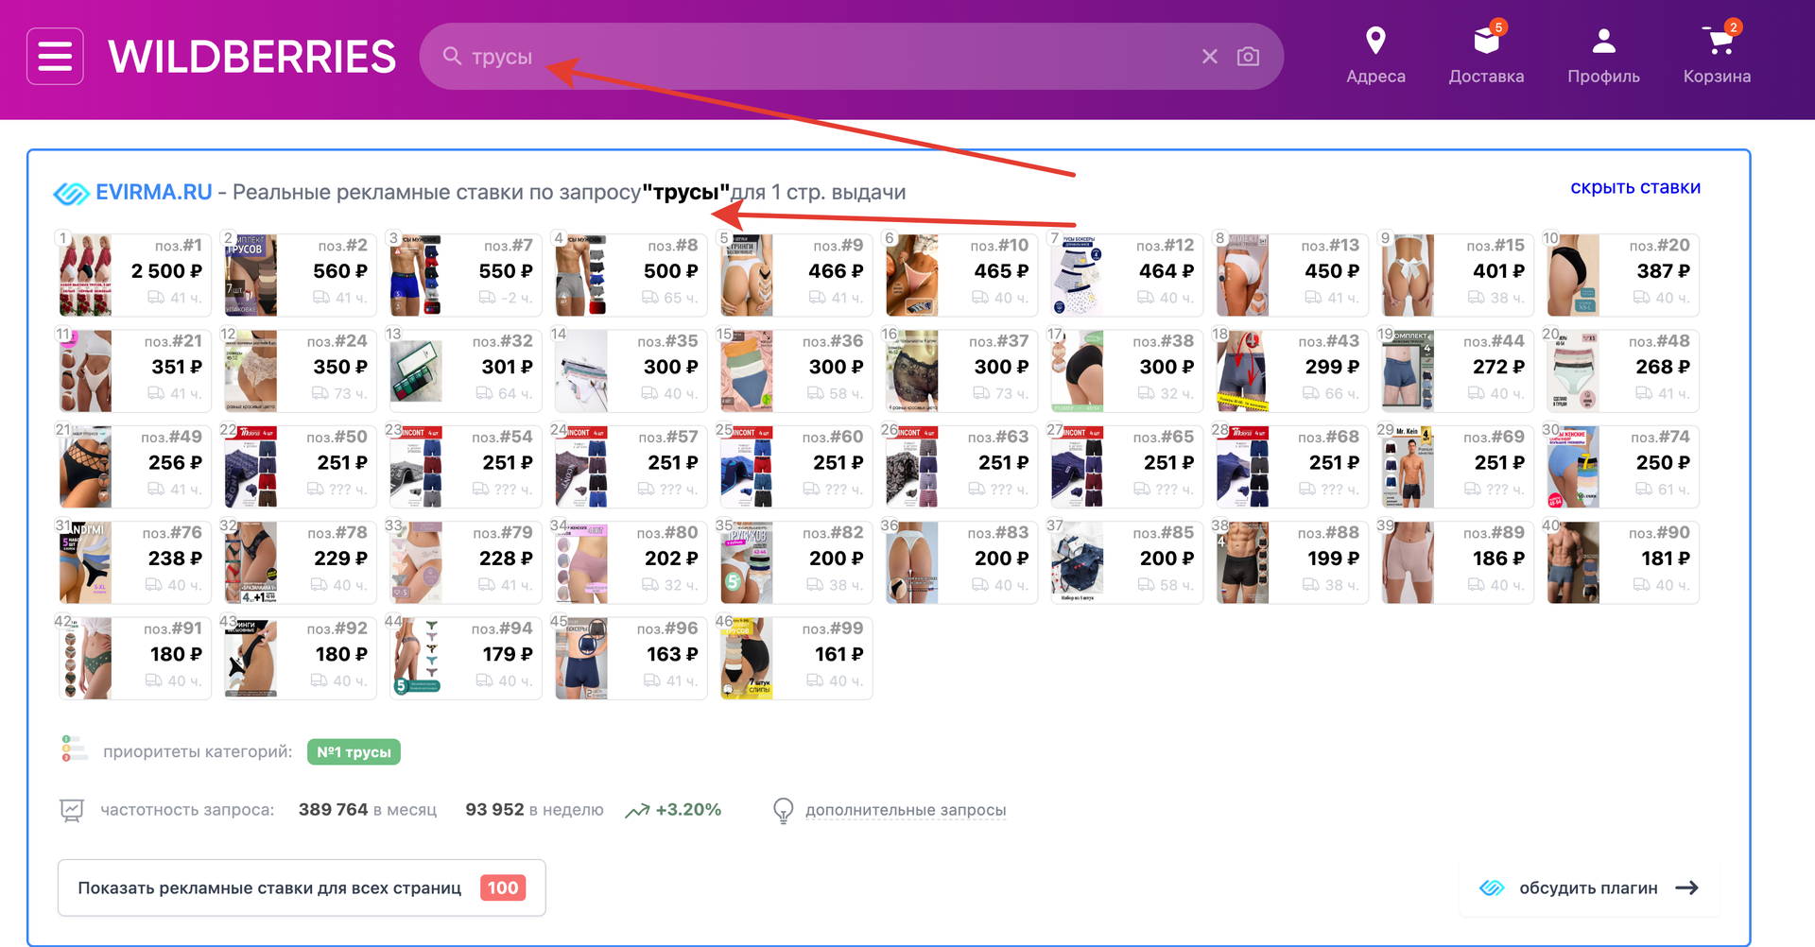
Task: Click the magnifier search icon
Action: (453, 57)
